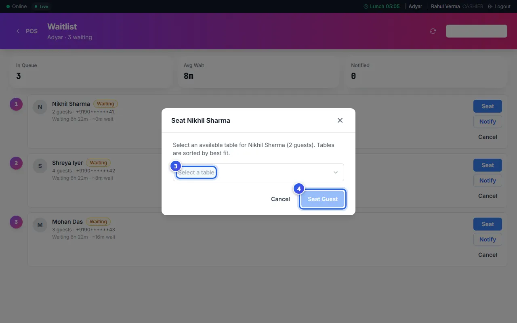The height and width of the screenshot is (323, 517).
Task: Refresh the waitlist with the reload icon
Action: coord(433,31)
